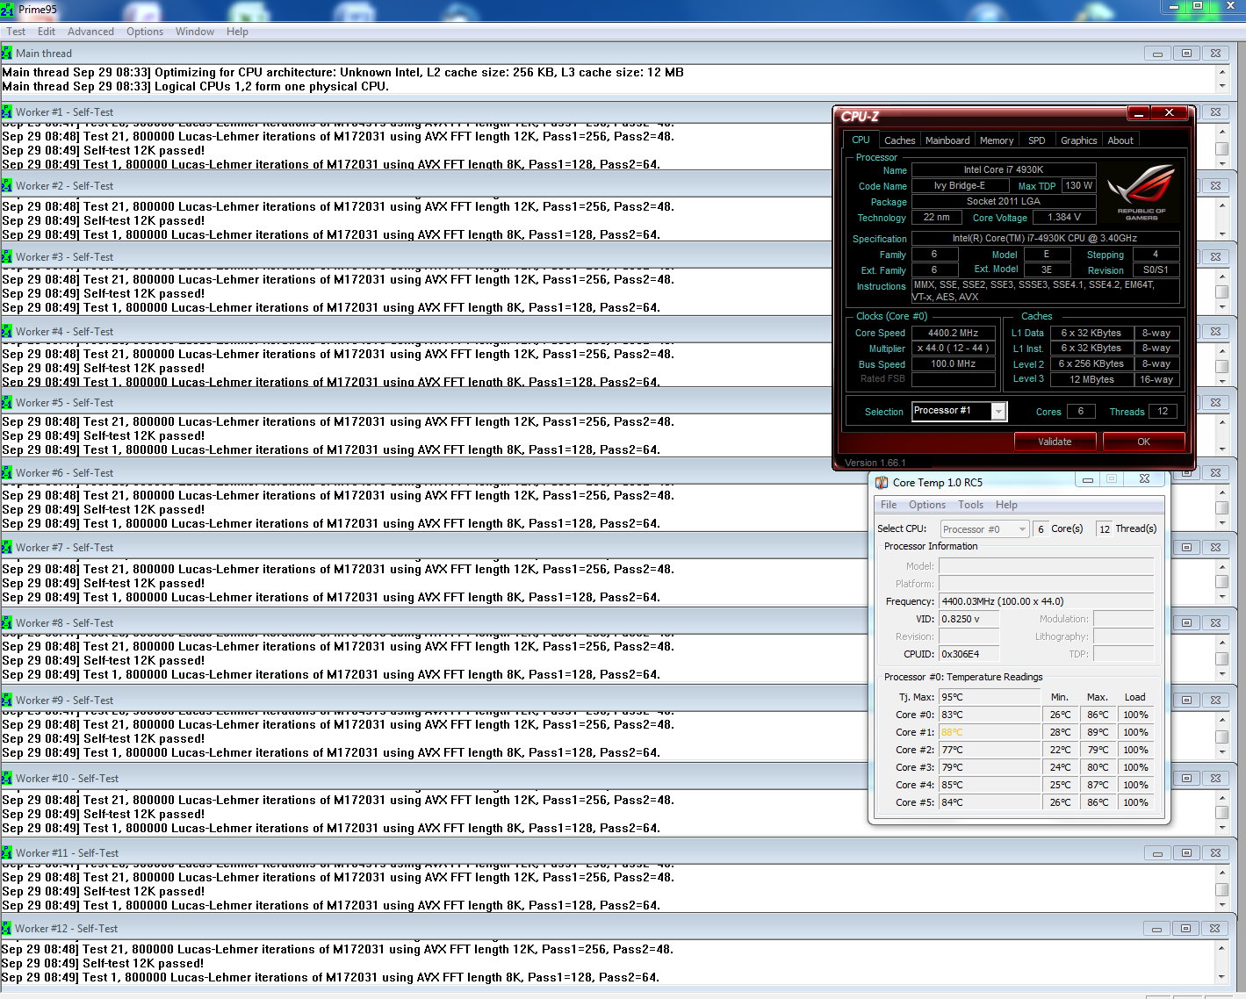Click scroll down arrow in Worker #12 window
The width and height of the screenshot is (1246, 999).
1221,976
